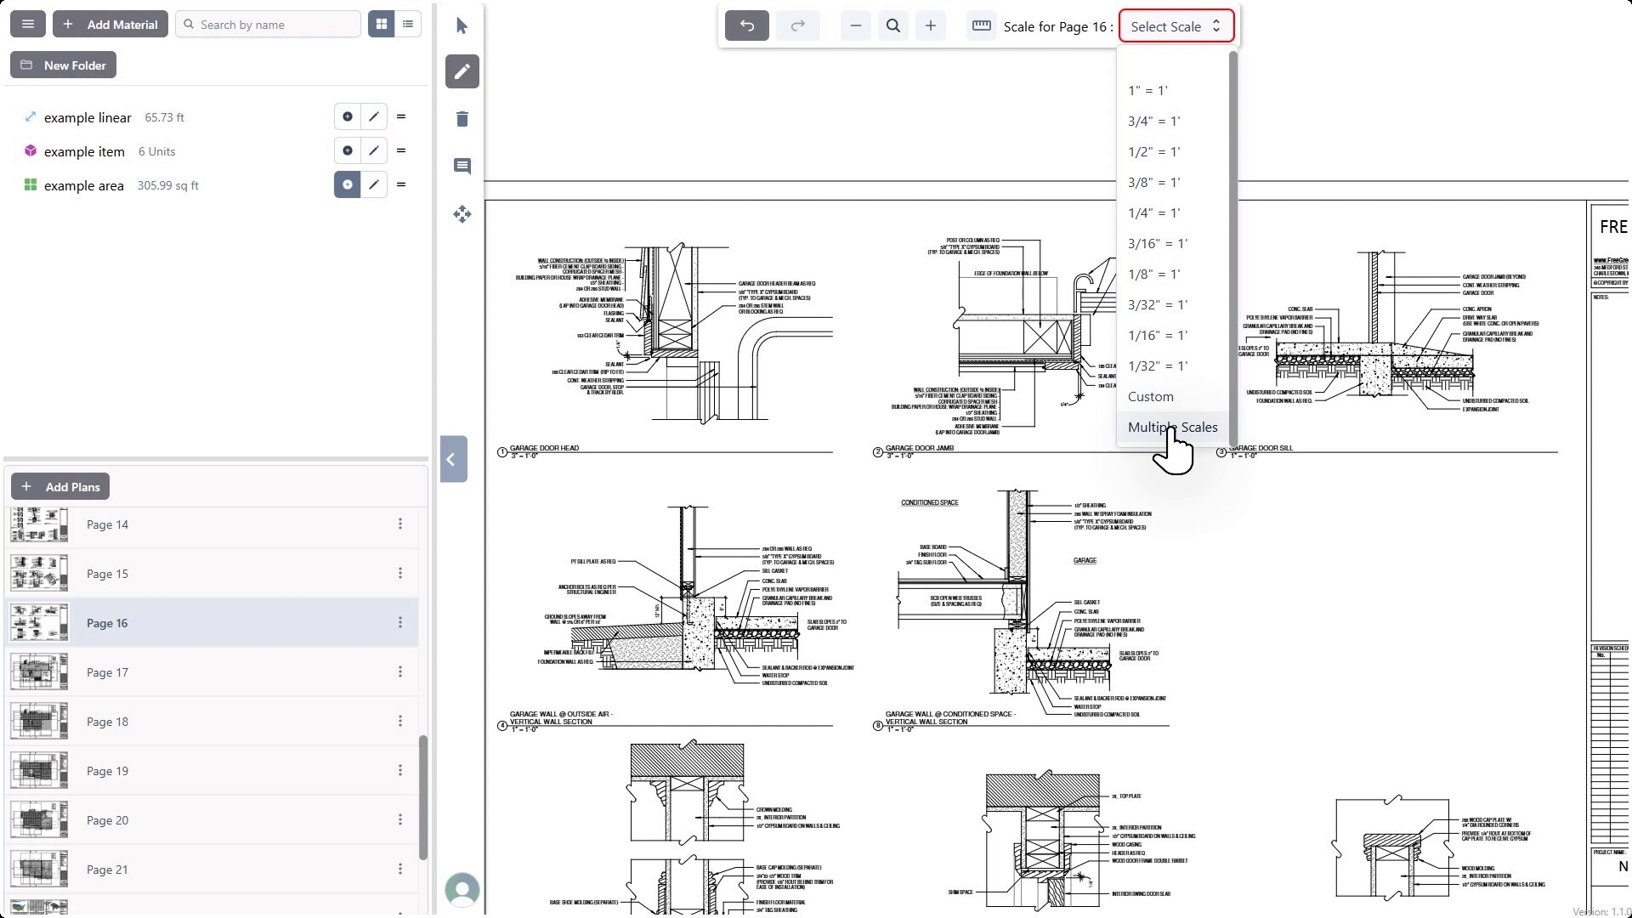Click the scale dropdown list scrollbar
The image size is (1632, 918).
[x=1233, y=246]
